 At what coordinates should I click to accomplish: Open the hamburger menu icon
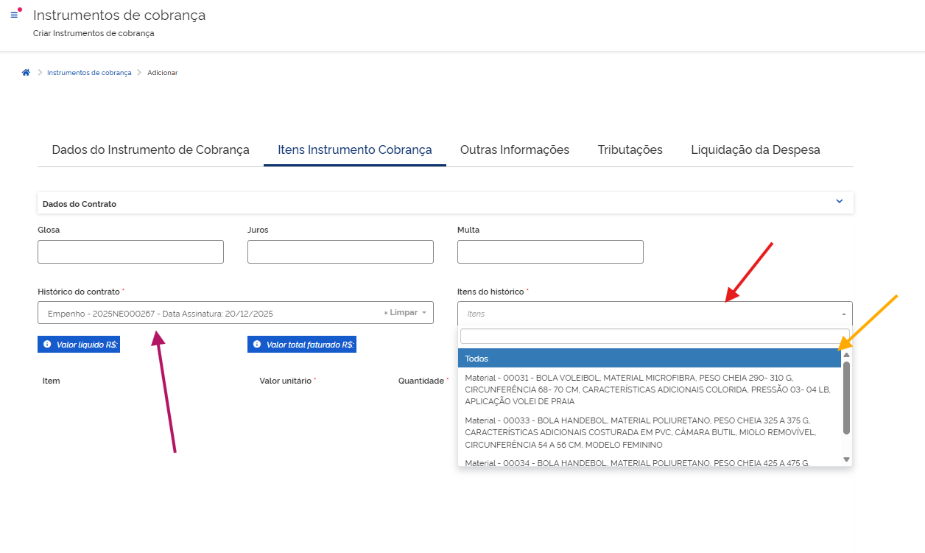pyautogui.click(x=14, y=15)
